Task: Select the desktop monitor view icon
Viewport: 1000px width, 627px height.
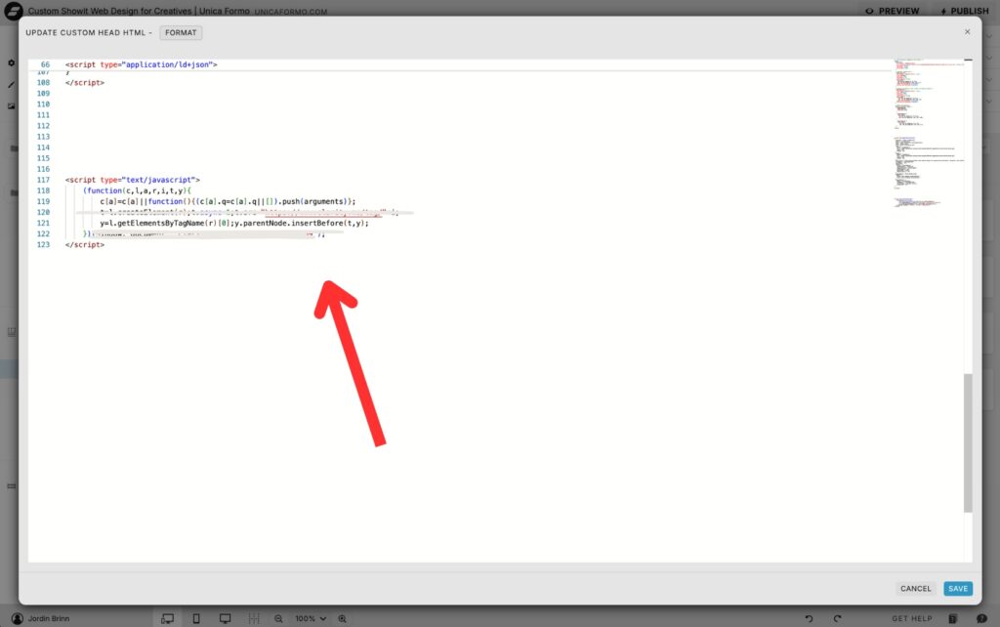Action: (225, 618)
